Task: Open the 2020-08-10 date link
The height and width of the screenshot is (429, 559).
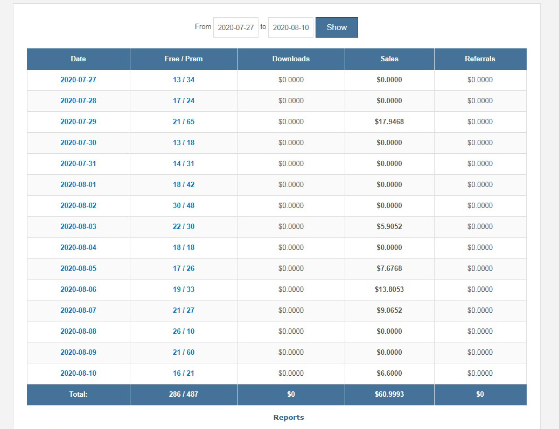Action: tap(79, 373)
